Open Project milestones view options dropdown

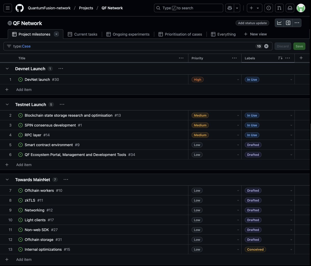56,34
